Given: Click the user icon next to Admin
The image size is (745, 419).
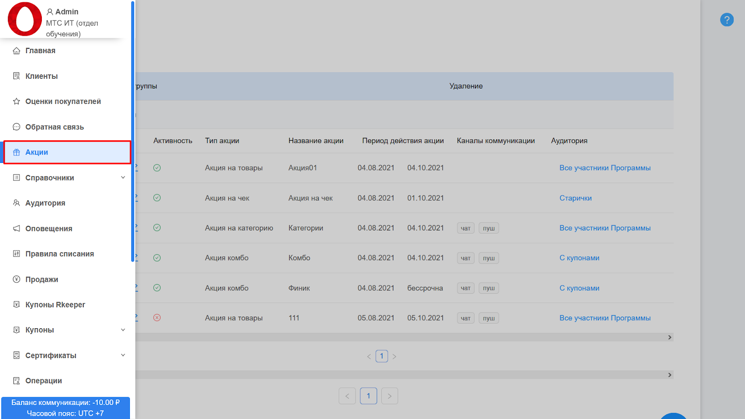Looking at the screenshot, I should [x=50, y=12].
